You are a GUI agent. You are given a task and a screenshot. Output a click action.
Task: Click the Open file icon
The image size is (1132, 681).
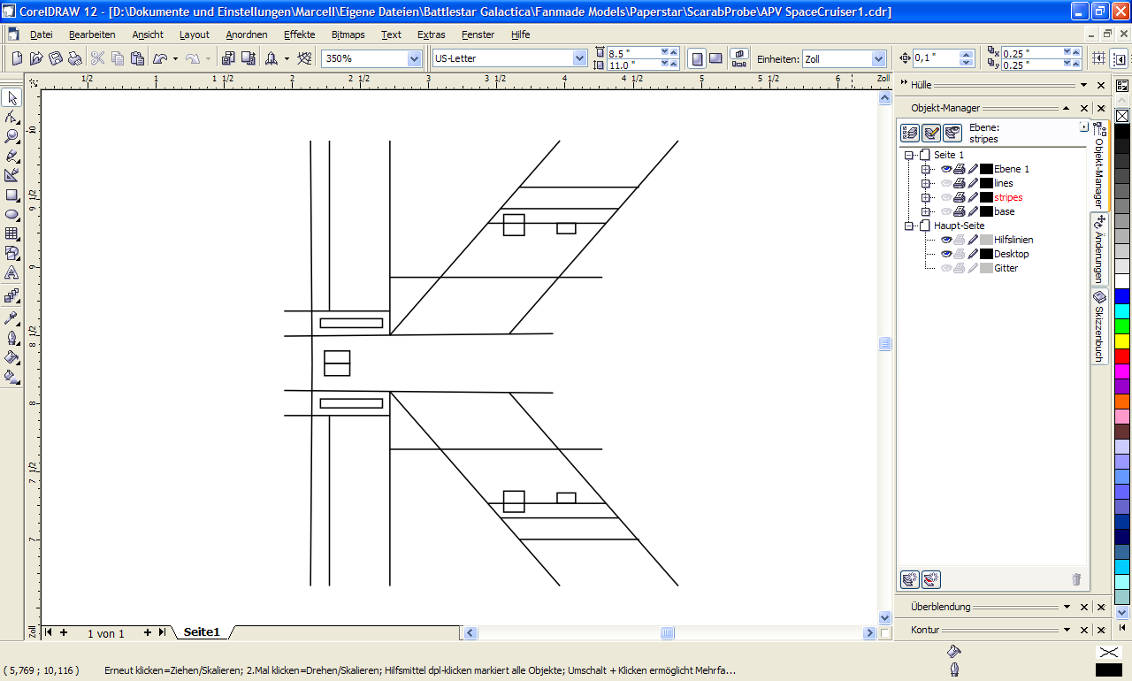click(x=36, y=58)
